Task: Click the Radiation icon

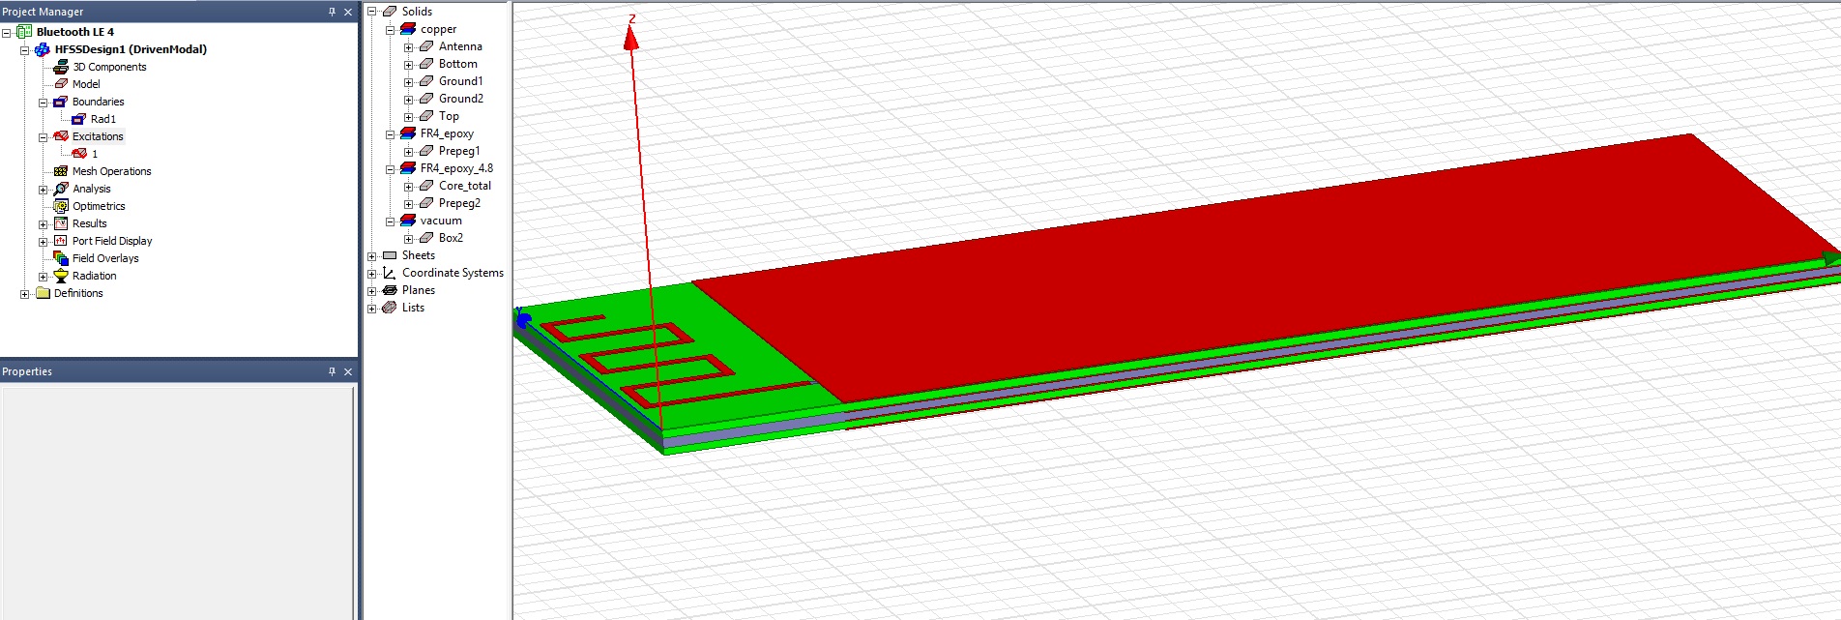Action: [x=61, y=276]
